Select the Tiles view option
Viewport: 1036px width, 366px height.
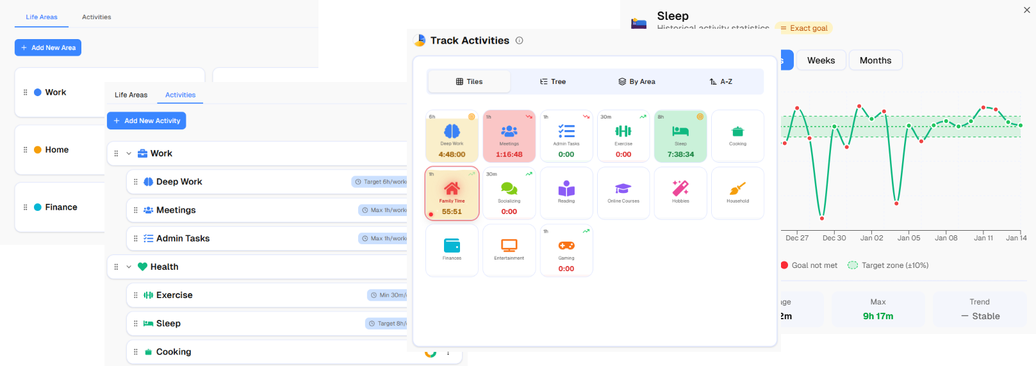469,82
